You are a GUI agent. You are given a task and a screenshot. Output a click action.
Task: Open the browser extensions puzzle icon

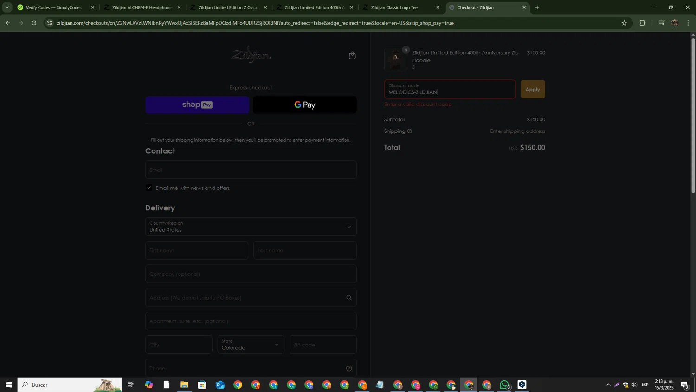(x=643, y=23)
